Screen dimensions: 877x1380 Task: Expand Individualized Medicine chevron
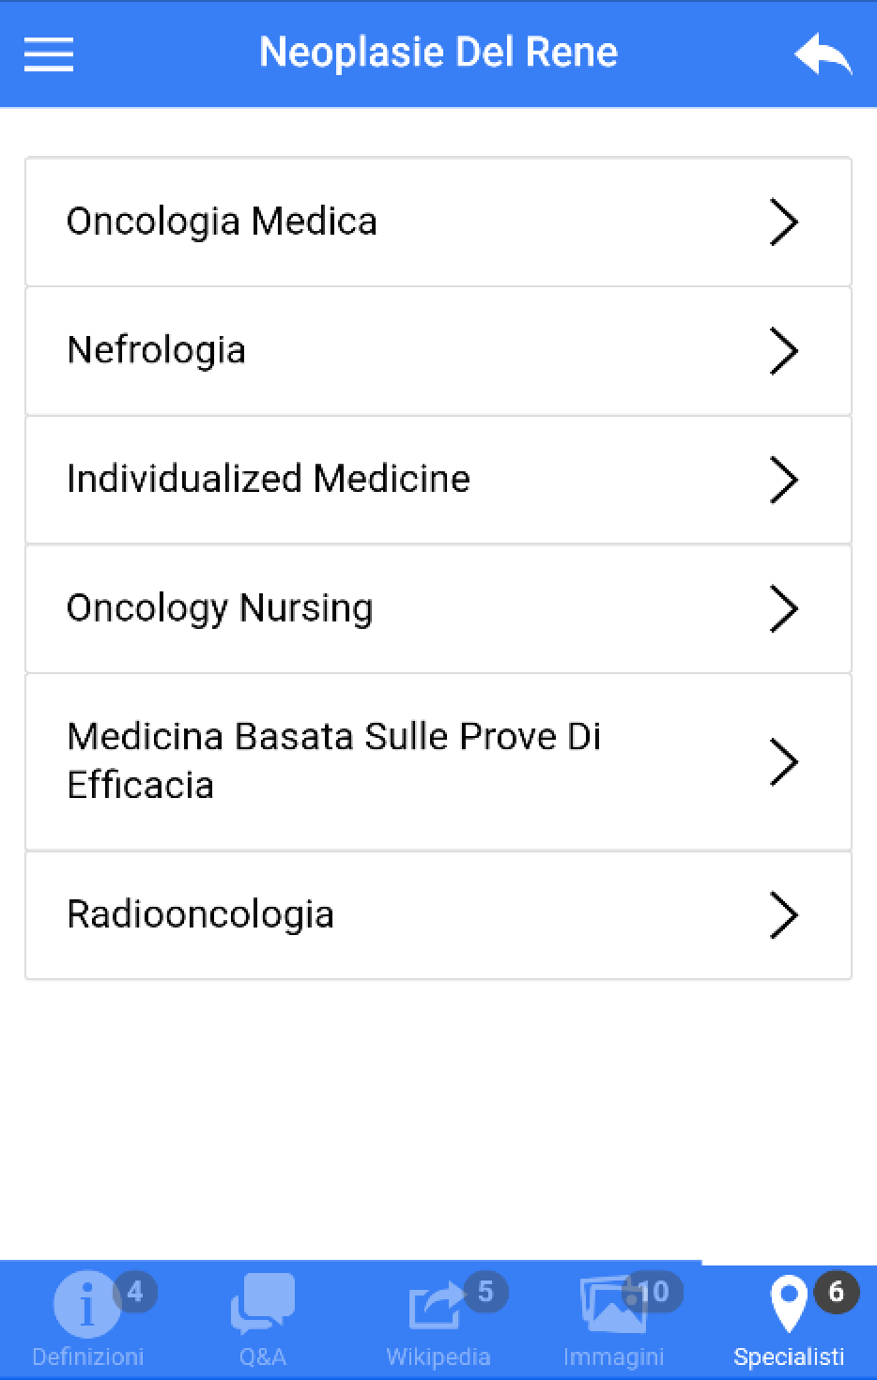783,480
